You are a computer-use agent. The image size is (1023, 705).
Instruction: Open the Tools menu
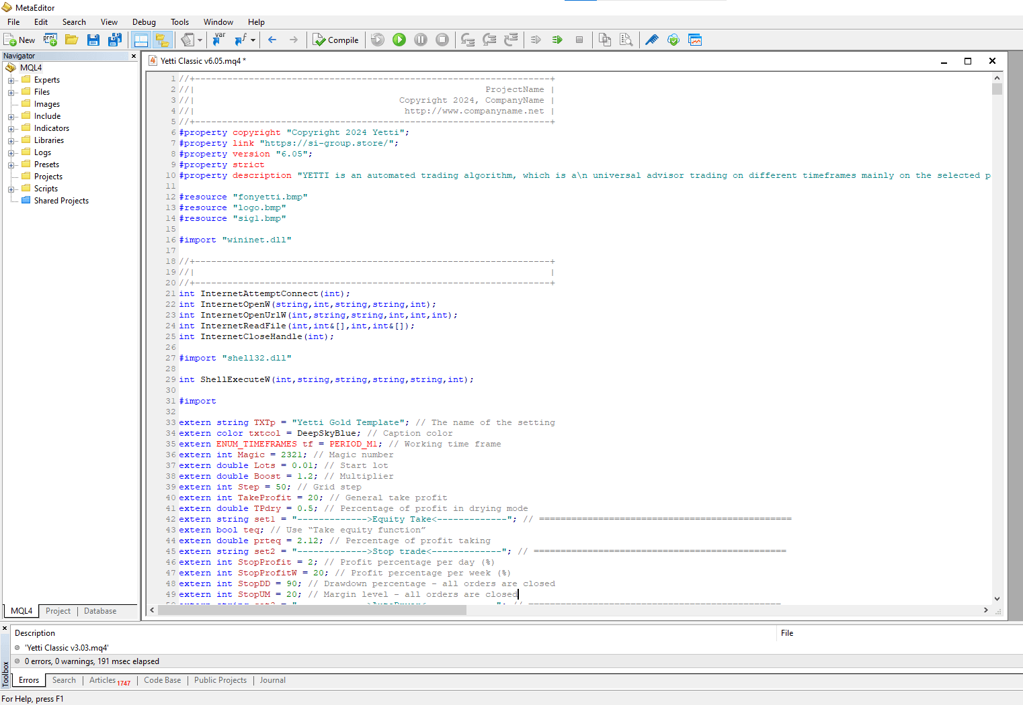[x=179, y=22]
